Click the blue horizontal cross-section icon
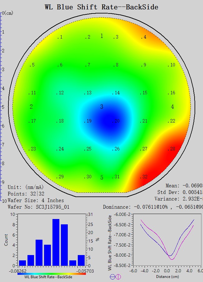 click(112, 277)
